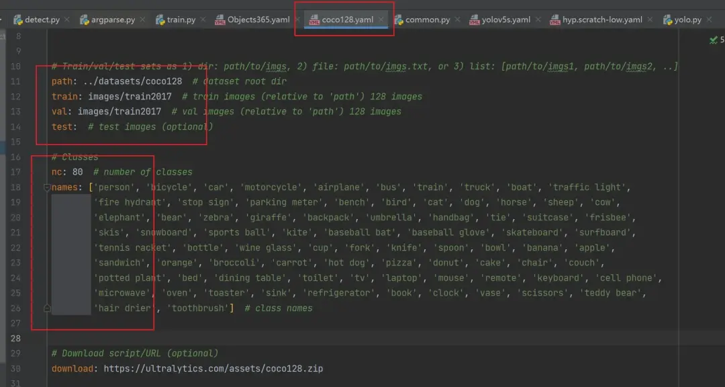Click the Python file icon on argparse.py tab

pos(84,20)
